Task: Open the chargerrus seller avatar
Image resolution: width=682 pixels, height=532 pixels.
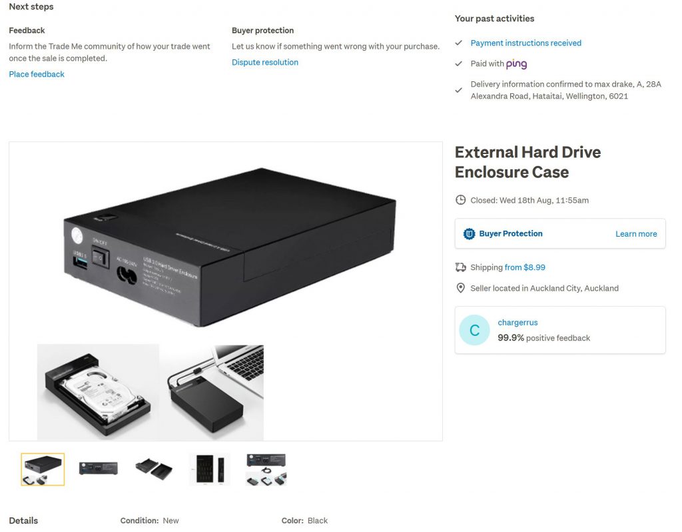Action: click(x=474, y=330)
